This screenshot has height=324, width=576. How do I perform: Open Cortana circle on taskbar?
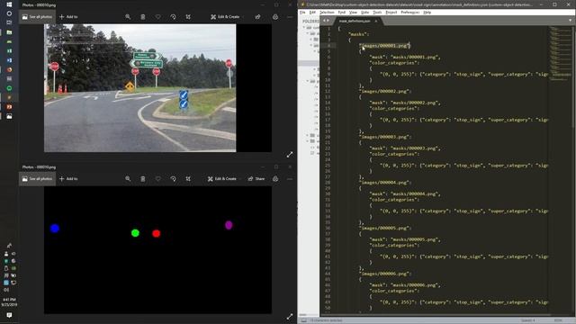[9, 13]
